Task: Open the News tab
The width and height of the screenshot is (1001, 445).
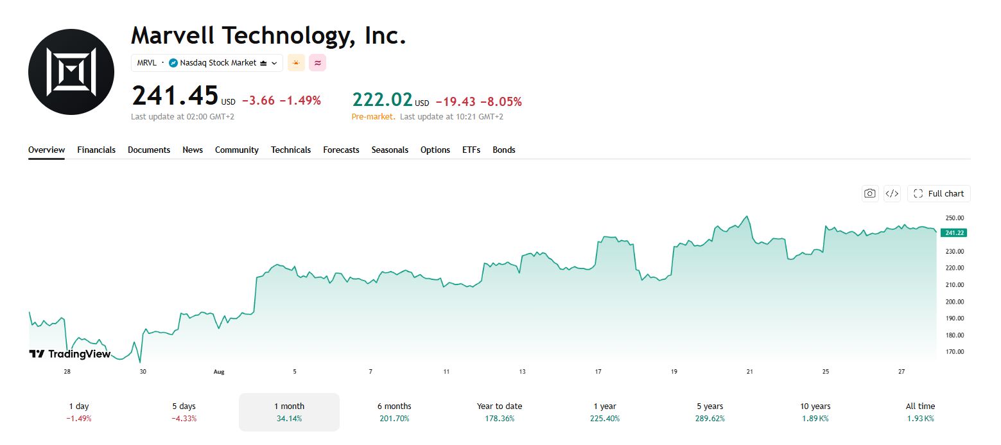Action: (193, 150)
